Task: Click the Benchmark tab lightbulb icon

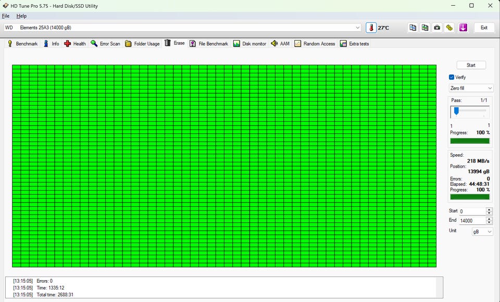Action: coord(10,44)
